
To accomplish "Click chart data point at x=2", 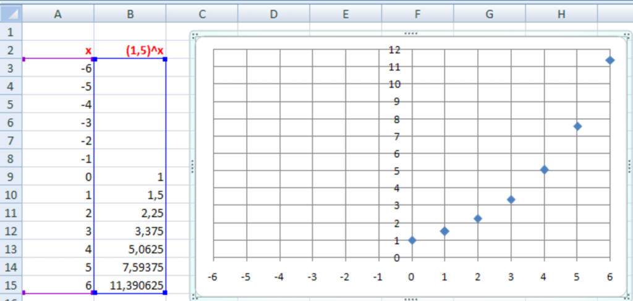I will tap(478, 218).
